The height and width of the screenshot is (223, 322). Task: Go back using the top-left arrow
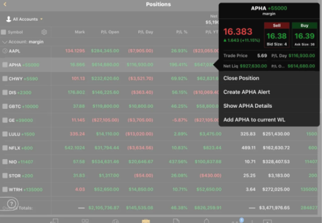point(5,4)
